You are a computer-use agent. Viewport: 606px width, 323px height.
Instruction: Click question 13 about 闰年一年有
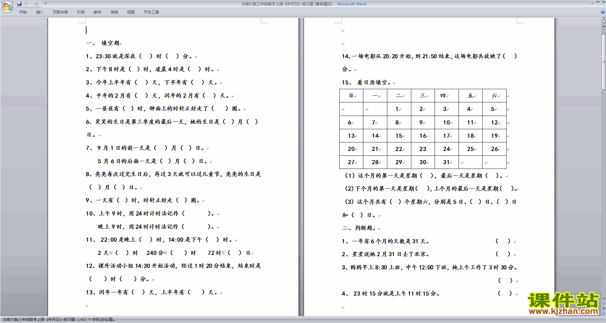click(152, 292)
